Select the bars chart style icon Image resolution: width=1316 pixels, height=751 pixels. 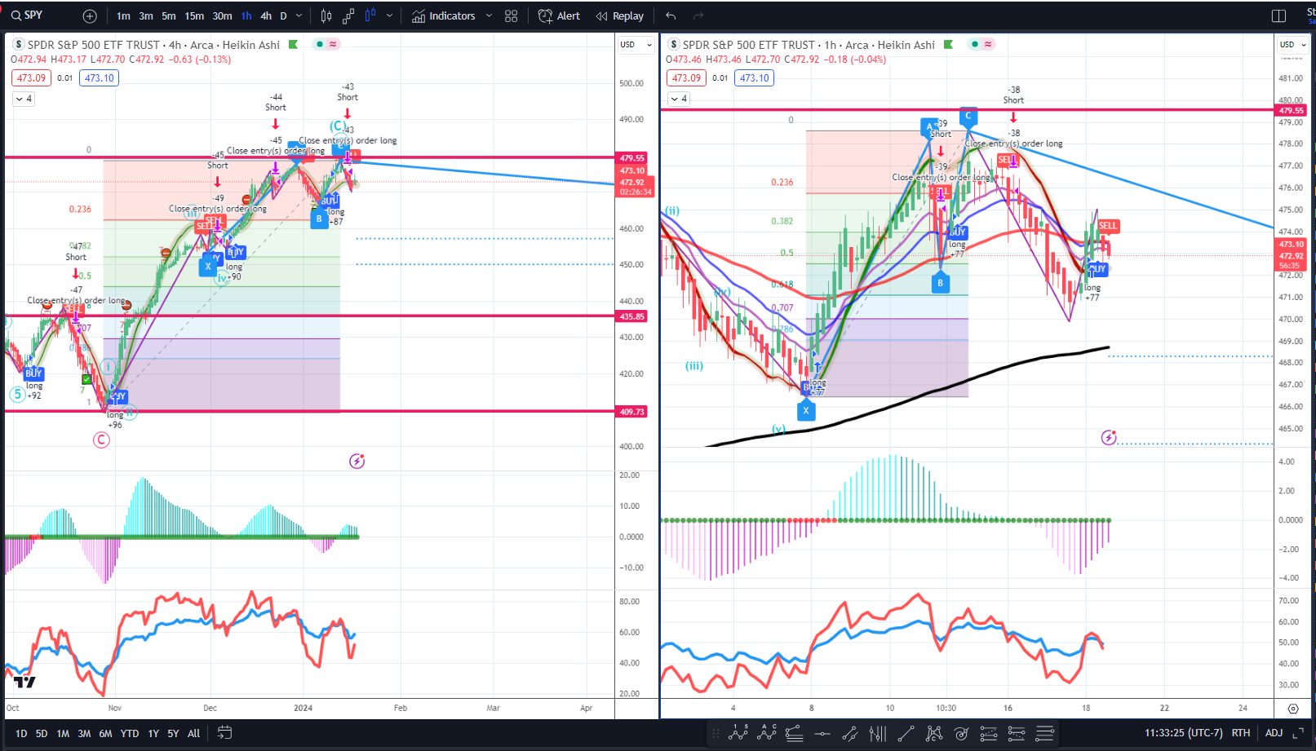326,16
